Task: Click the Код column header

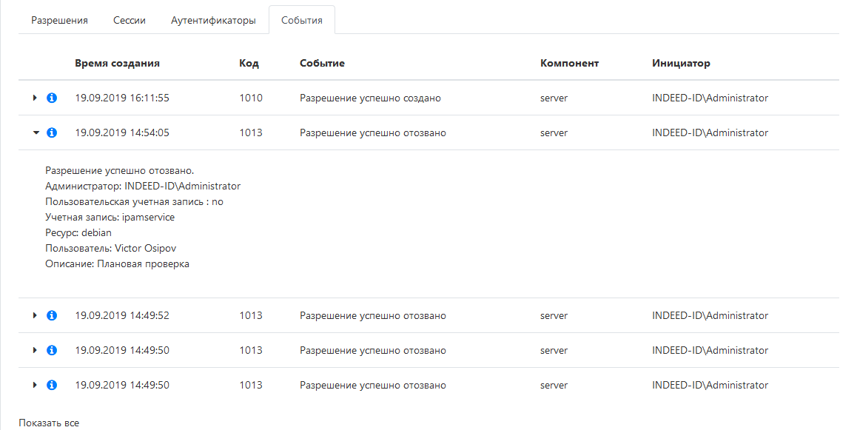Action: click(x=249, y=63)
